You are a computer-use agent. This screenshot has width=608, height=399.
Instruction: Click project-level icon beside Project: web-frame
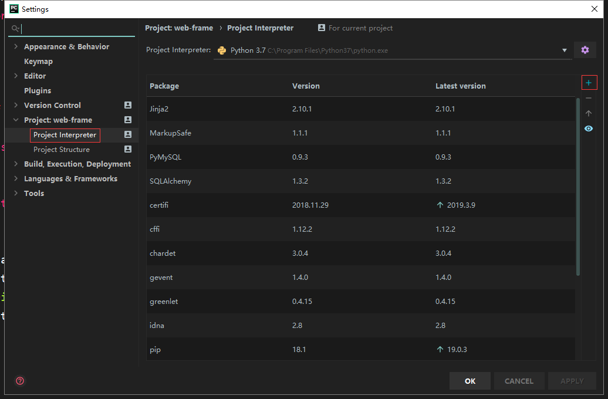click(128, 120)
